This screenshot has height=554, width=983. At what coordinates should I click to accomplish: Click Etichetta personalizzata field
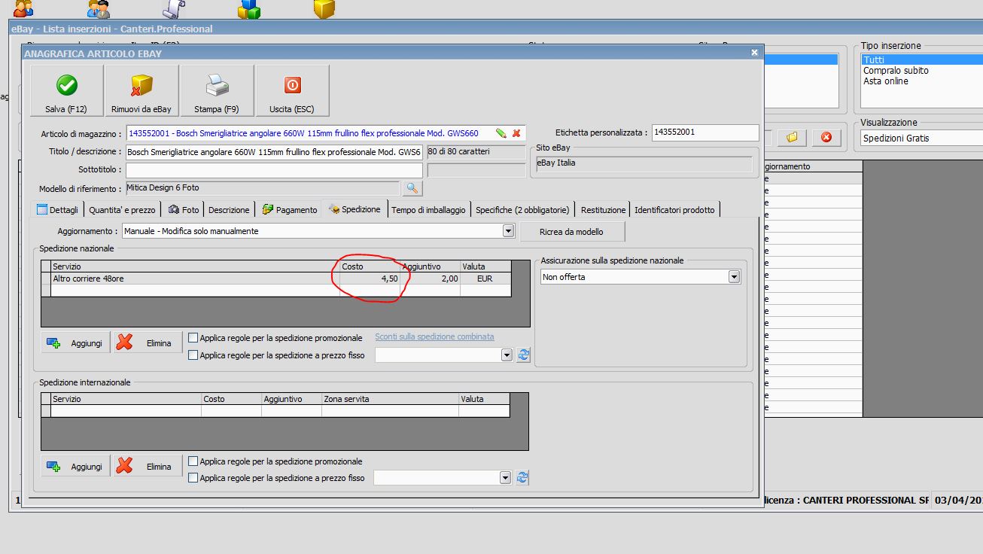705,132
